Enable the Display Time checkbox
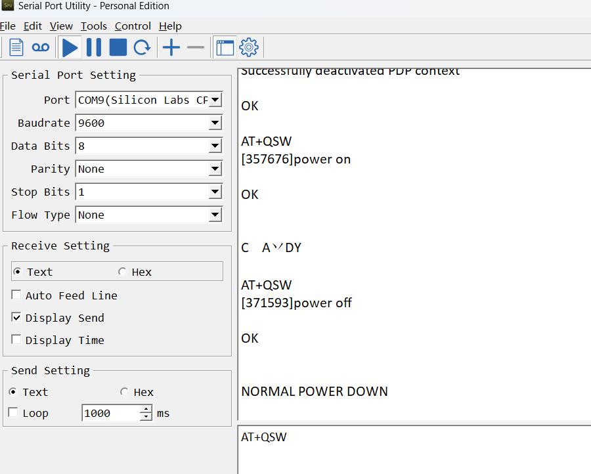This screenshot has height=474, width=591. click(x=16, y=339)
